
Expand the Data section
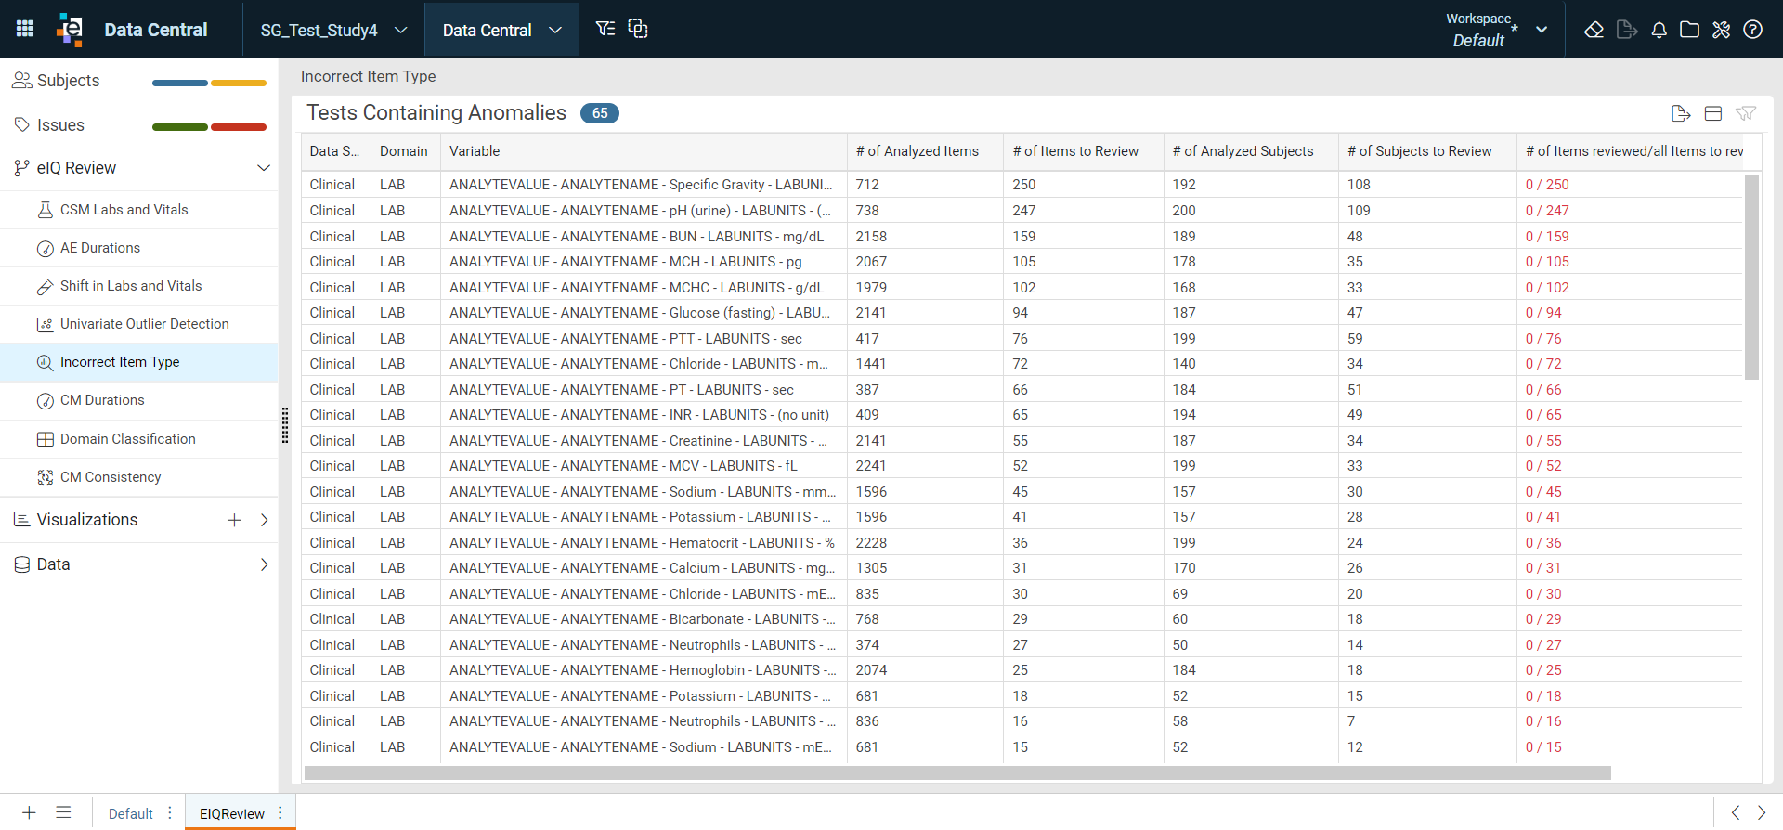click(x=264, y=564)
